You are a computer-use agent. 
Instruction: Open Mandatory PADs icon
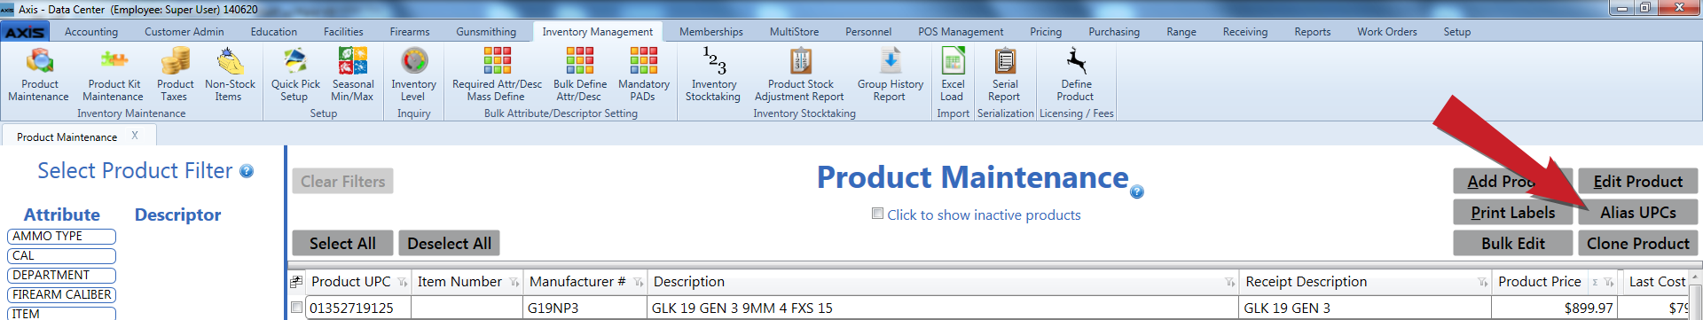point(644,74)
